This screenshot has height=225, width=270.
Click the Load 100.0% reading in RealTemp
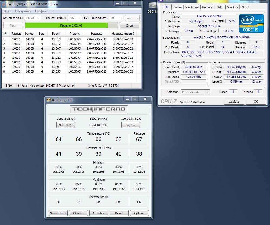(98, 125)
